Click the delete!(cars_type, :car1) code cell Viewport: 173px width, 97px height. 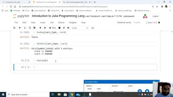(94, 44)
